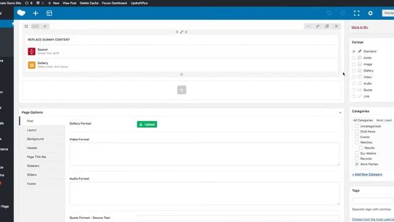The width and height of the screenshot is (394, 222).
Task: Click the container drag handle bars
Action: point(35,26)
